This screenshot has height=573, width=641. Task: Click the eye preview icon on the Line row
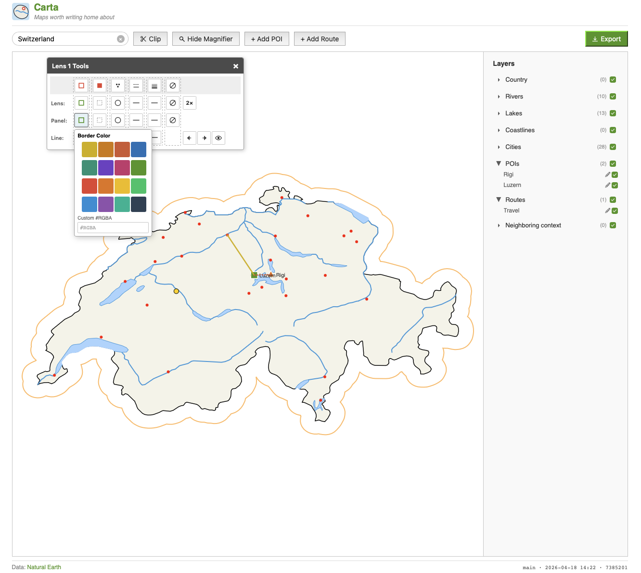(x=218, y=138)
